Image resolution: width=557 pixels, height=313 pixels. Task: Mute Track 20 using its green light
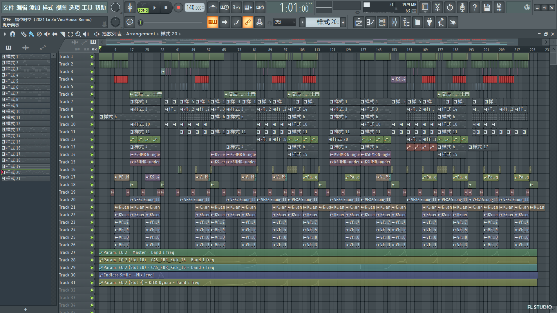click(92, 200)
